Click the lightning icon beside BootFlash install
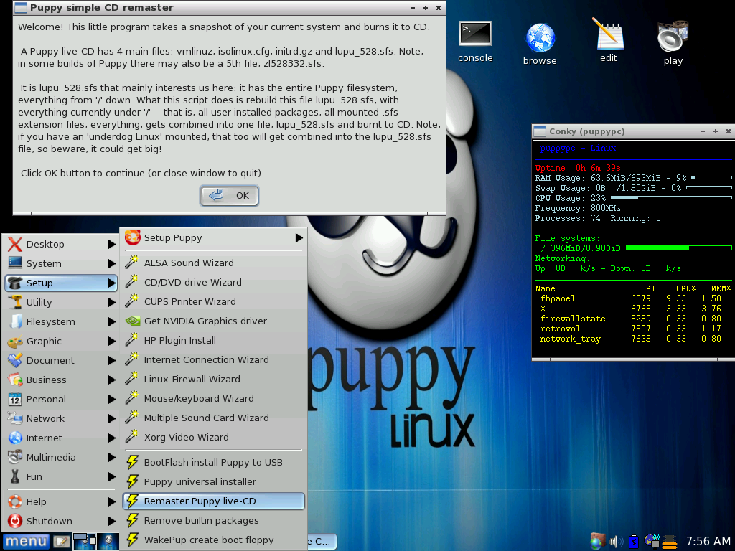735x551 pixels. tap(133, 463)
